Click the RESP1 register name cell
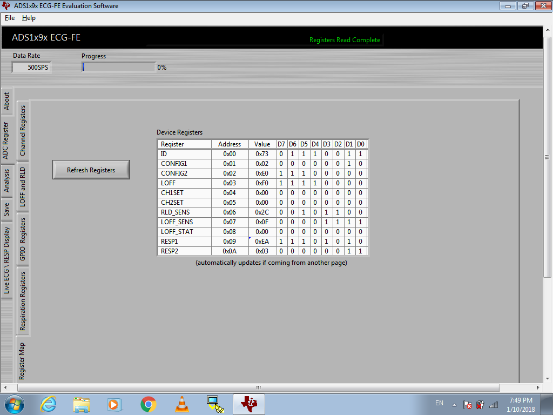The height and width of the screenshot is (415, 553). point(185,242)
